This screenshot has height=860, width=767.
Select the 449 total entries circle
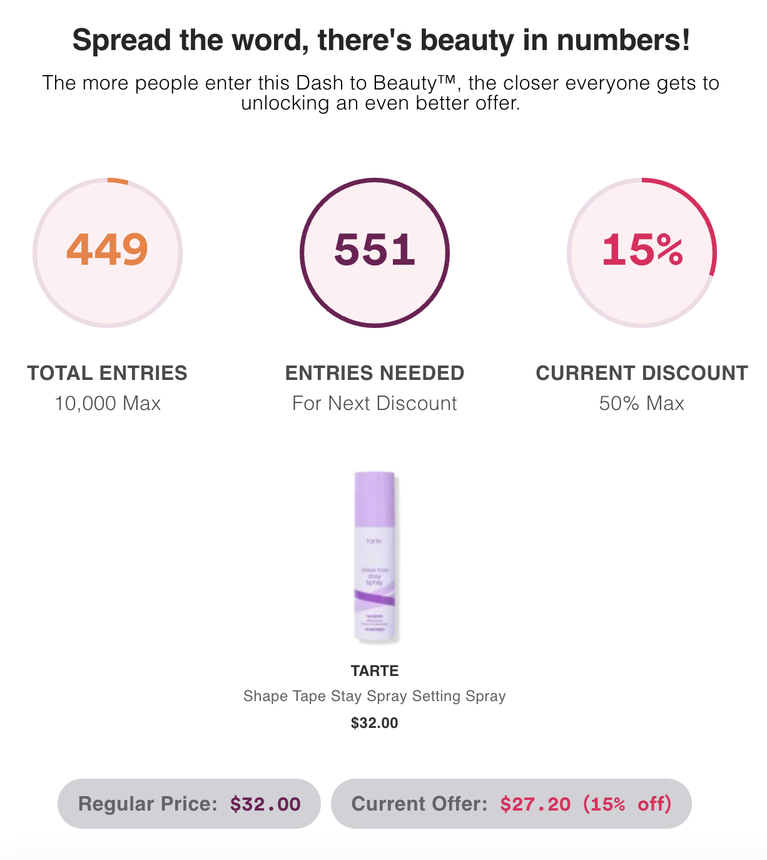coord(108,253)
